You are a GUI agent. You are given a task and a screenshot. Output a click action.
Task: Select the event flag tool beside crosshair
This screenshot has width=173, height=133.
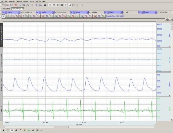click(21, 130)
